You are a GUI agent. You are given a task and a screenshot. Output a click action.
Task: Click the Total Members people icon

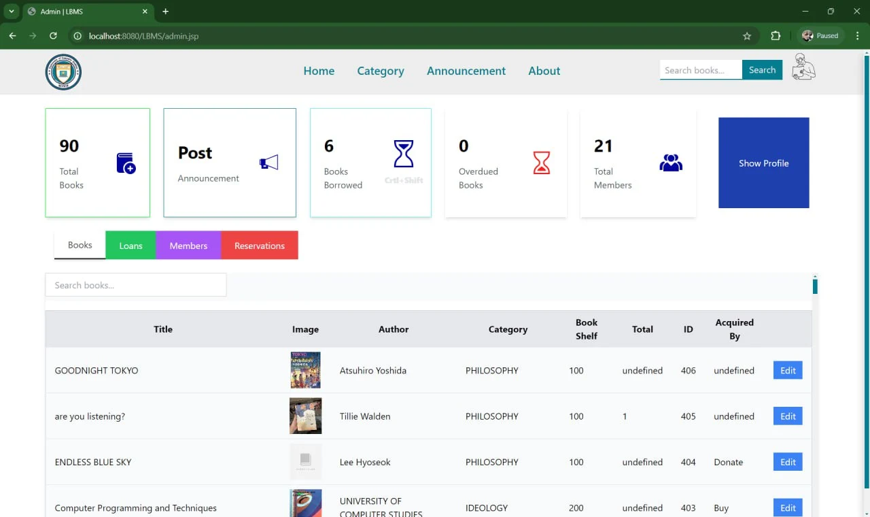[x=671, y=162]
